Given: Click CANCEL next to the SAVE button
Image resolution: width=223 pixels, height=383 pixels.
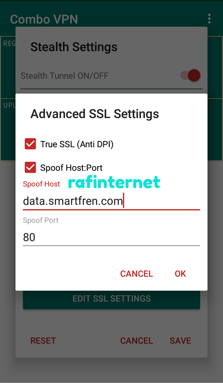Looking at the screenshot, I should [137, 341].
